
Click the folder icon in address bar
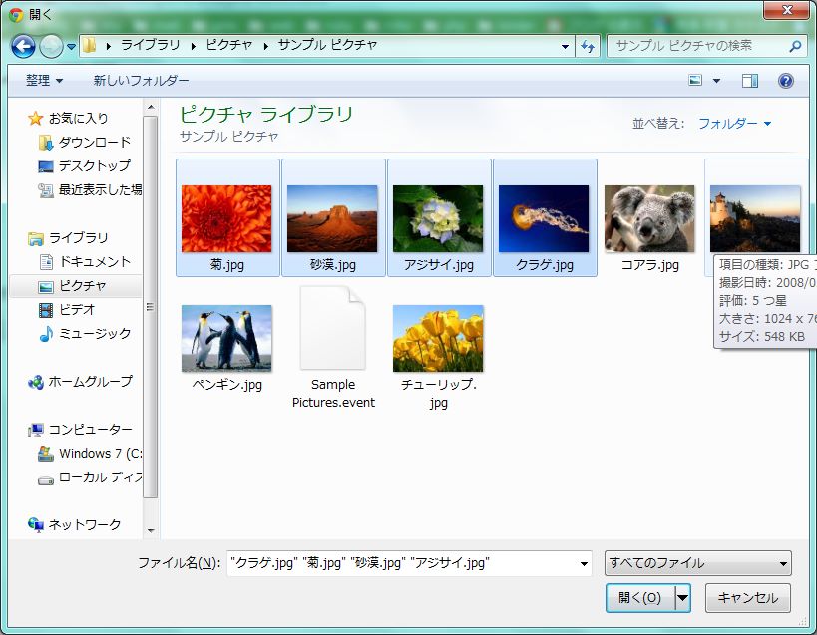click(x=89, y=45)
